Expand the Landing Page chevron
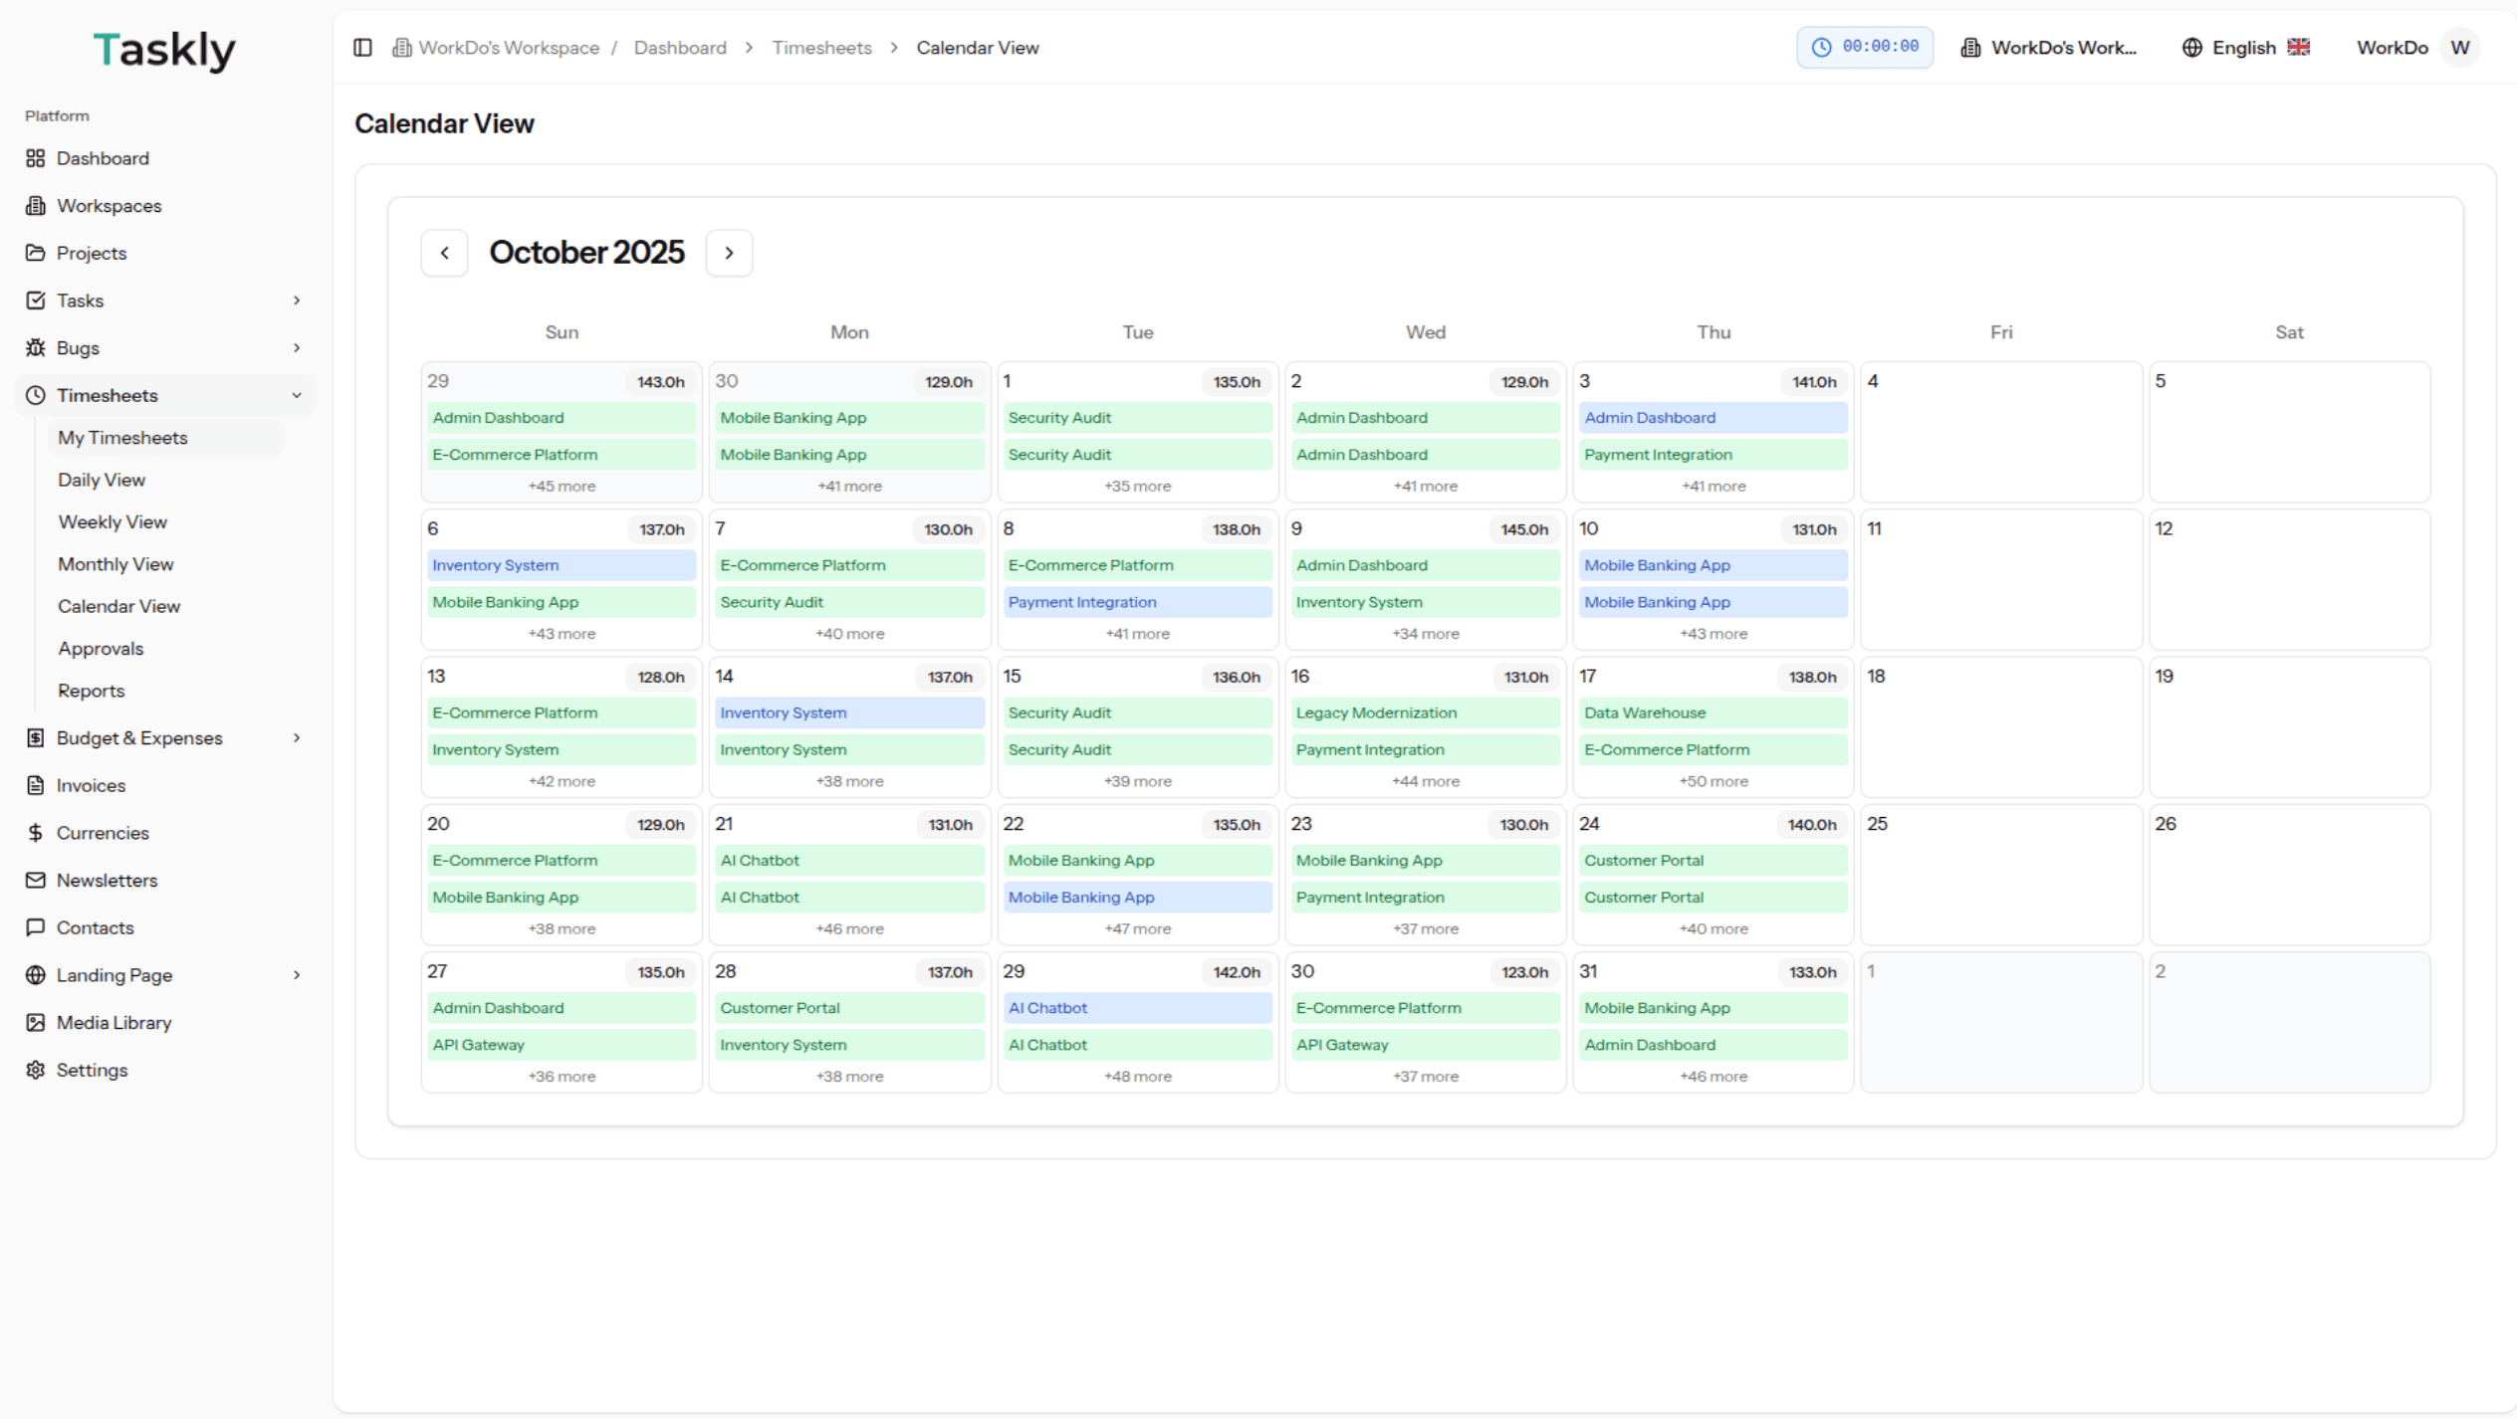Viewport: 2517px width, 1419px height. pos(296,975)
